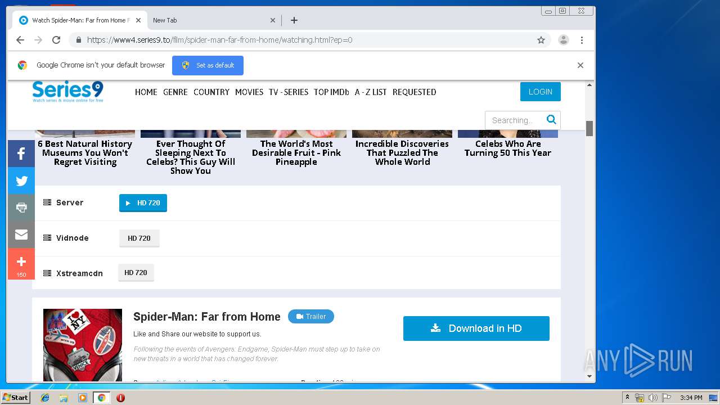Bookmark this page with the star icon
Image resolution: width=720 pixels, height=405 pixels.
[541, 40]
